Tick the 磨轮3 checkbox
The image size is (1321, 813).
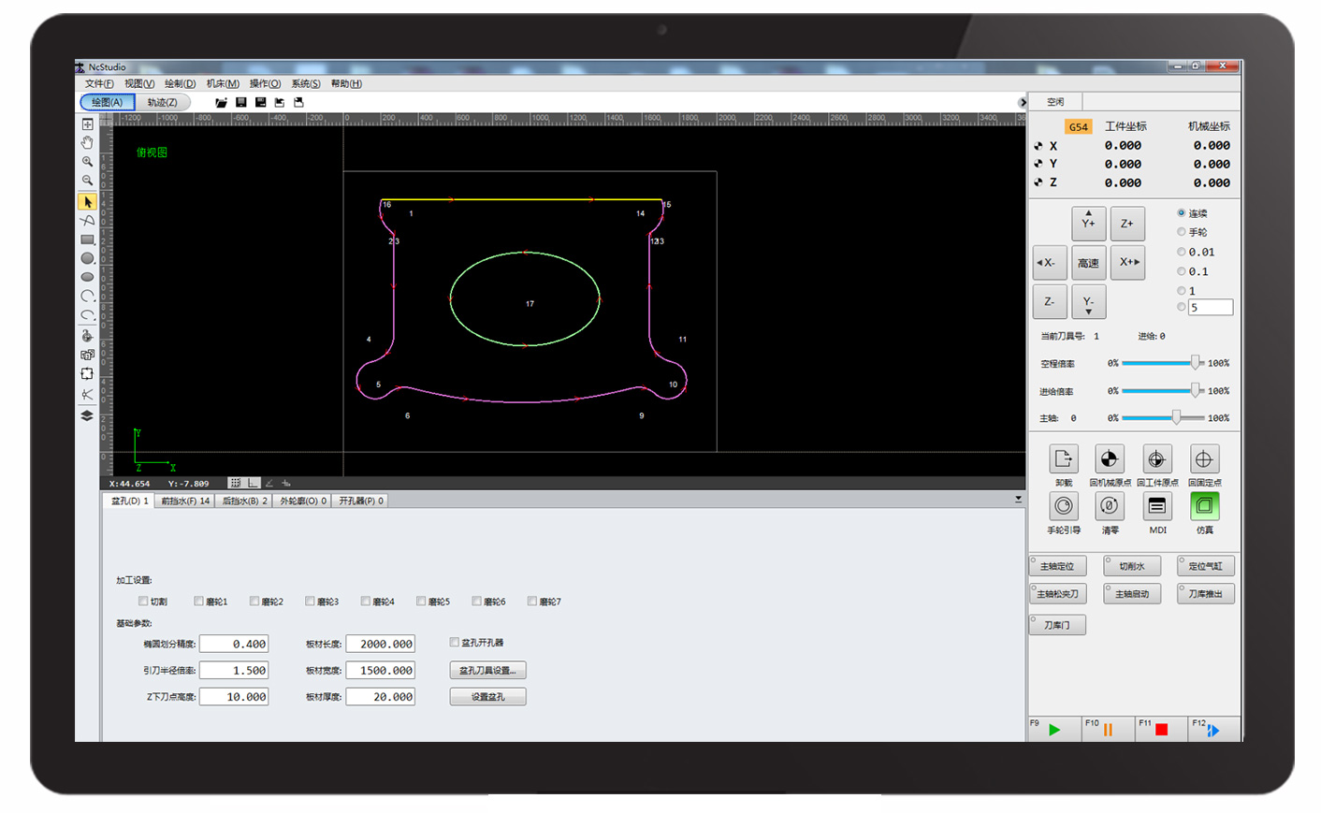pos(310,602)
